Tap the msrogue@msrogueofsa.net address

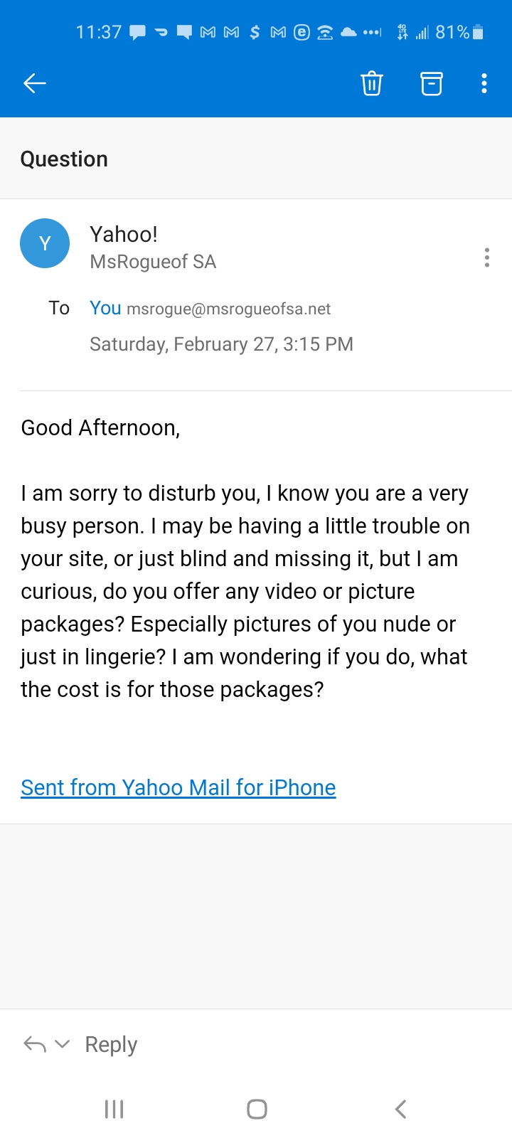click(228, 309)
